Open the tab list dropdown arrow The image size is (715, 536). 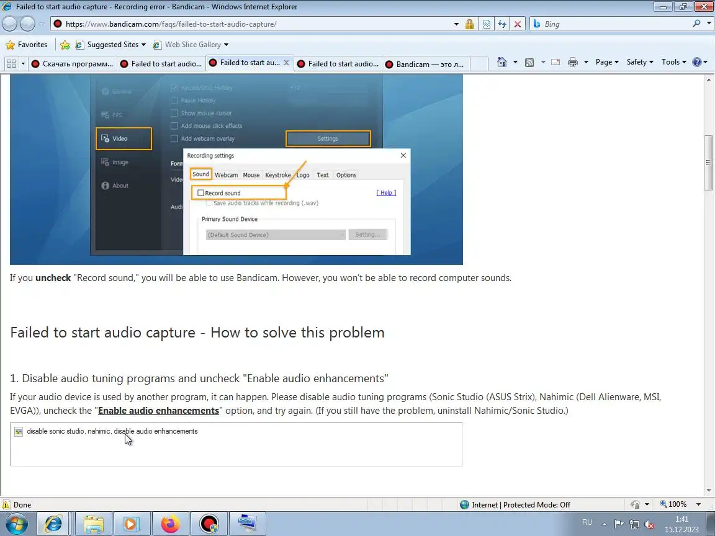pos(23,63)
